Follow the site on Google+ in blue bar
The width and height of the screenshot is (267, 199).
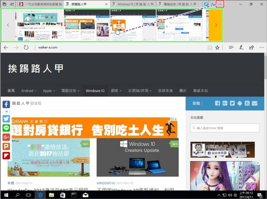point(225,103)
